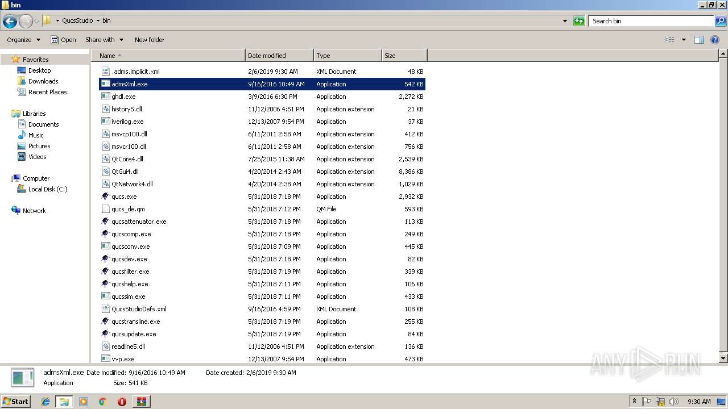Open Downloads in navigation pane
The height and width of the screenshot is (409, 728).
pyautogui.click(x=43, y=81)
